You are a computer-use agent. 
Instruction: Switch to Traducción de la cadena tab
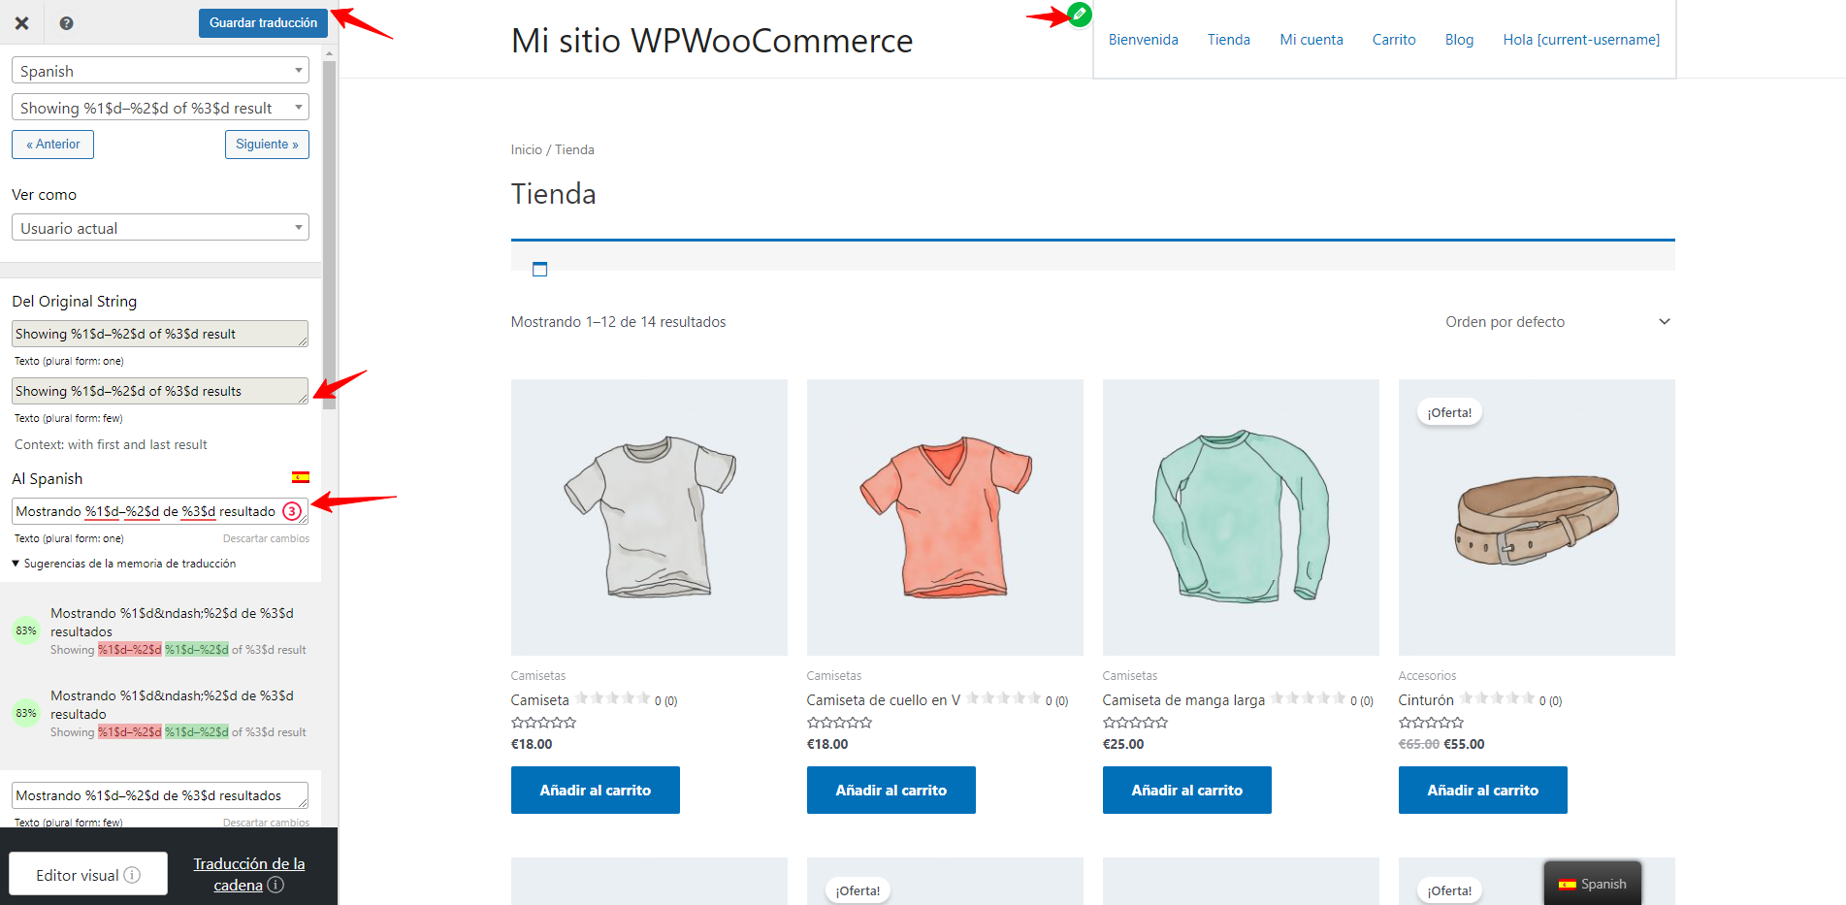[x=248, y=874]
